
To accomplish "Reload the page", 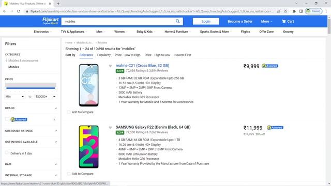I will pyautogui.click(x=19, y=11).
